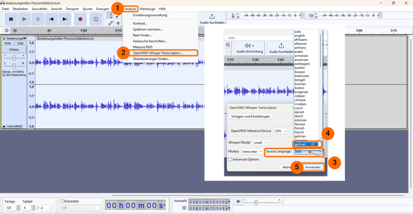Select the asterisk Multi-tool

click(118, 23)
